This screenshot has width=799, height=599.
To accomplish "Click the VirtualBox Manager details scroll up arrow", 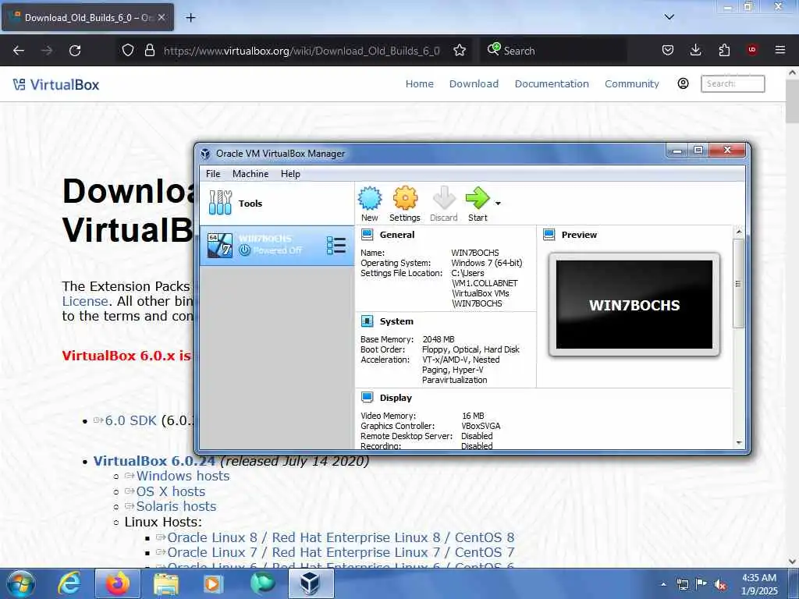I will point(739,232).
